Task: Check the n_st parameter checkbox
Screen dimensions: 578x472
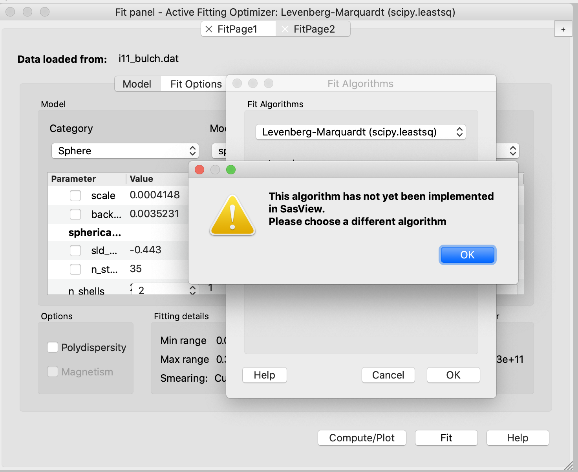Action: point(75,269)
